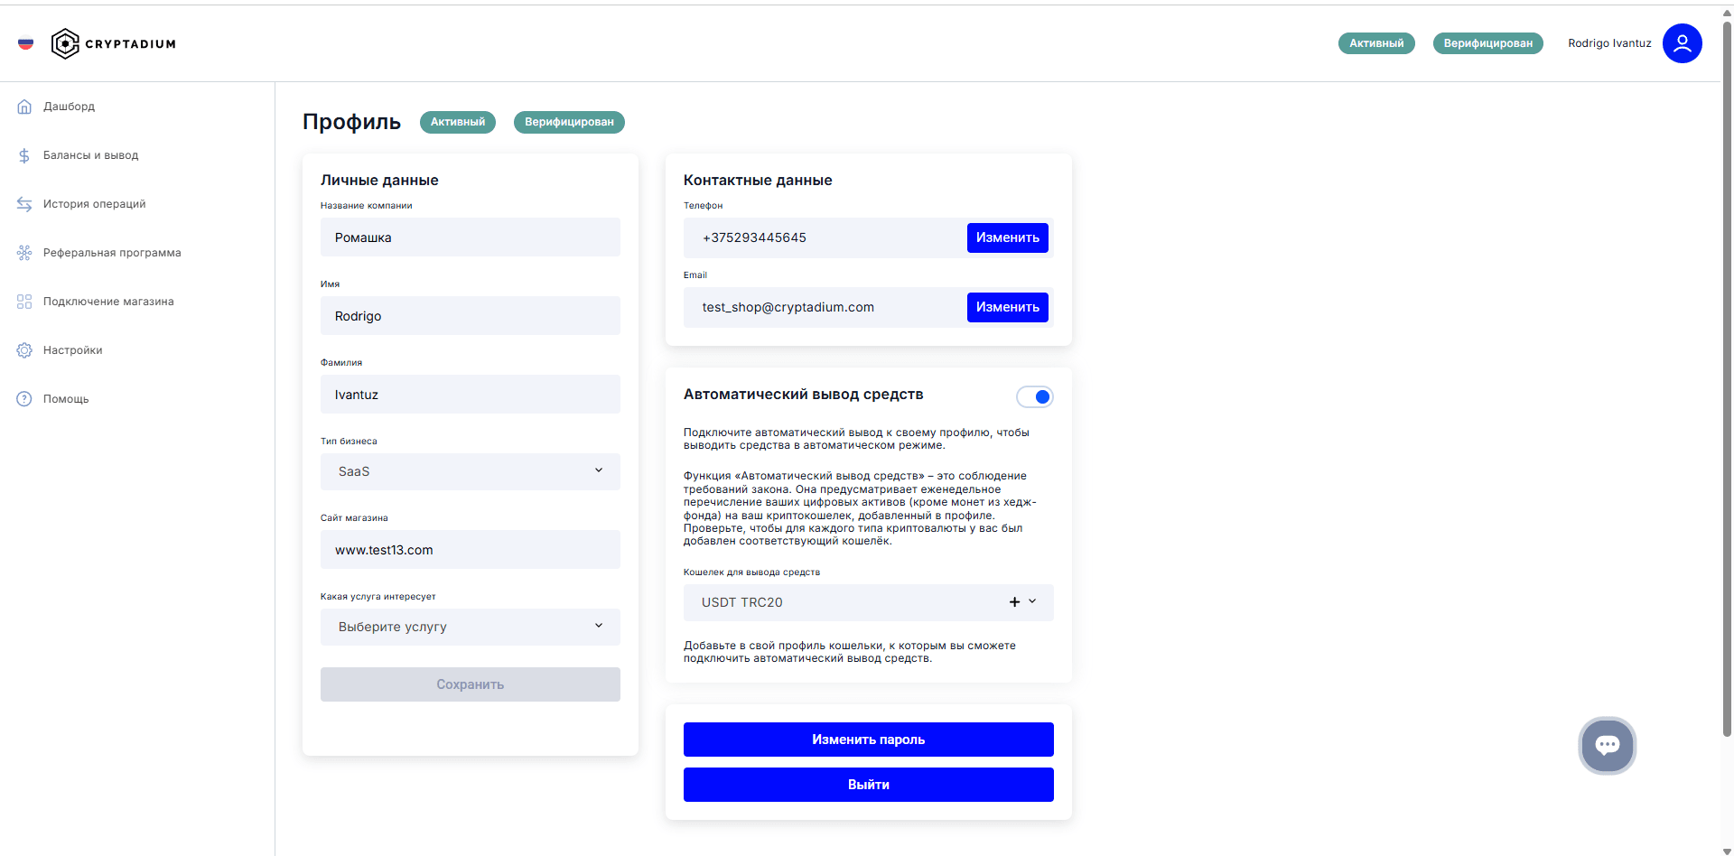Screen dimensions: 1734x856
Task: Open История операций page
Action: tap(95, 204)
